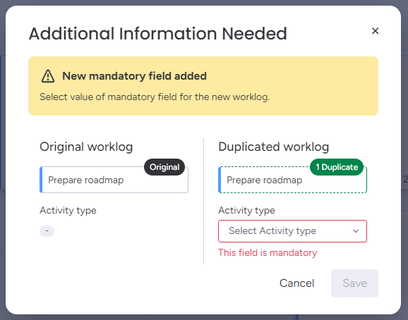The image size is (408, 320).
Task: Click the green 1 Duplicate badge
Action: coord(337,167)
